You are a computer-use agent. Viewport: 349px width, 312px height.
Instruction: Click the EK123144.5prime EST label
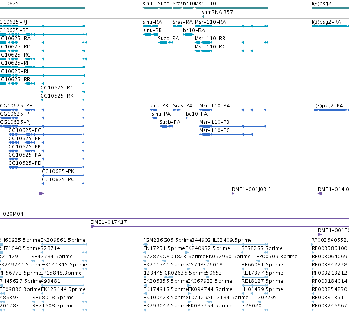(x=64, y=289)
